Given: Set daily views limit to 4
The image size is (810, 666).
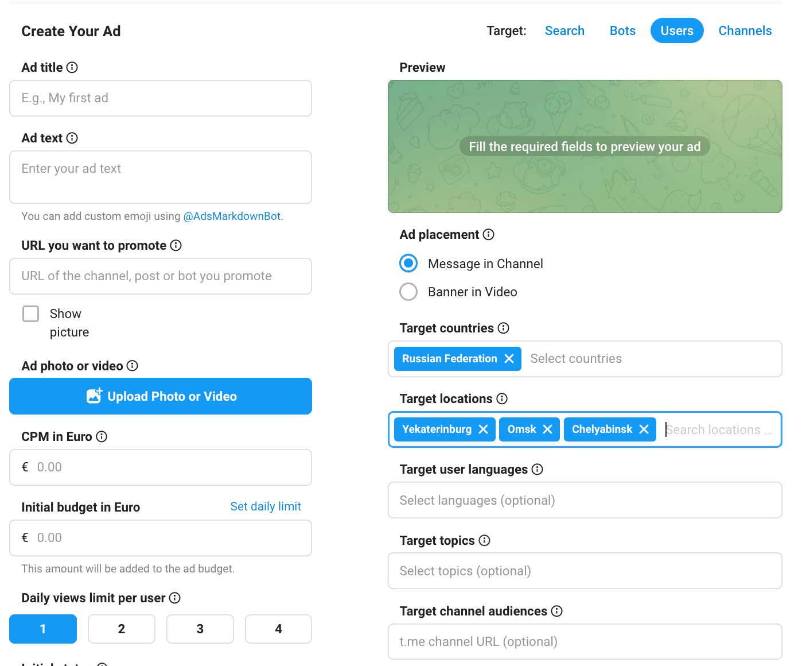Looking at the screenshot, I should click(279, 629).
